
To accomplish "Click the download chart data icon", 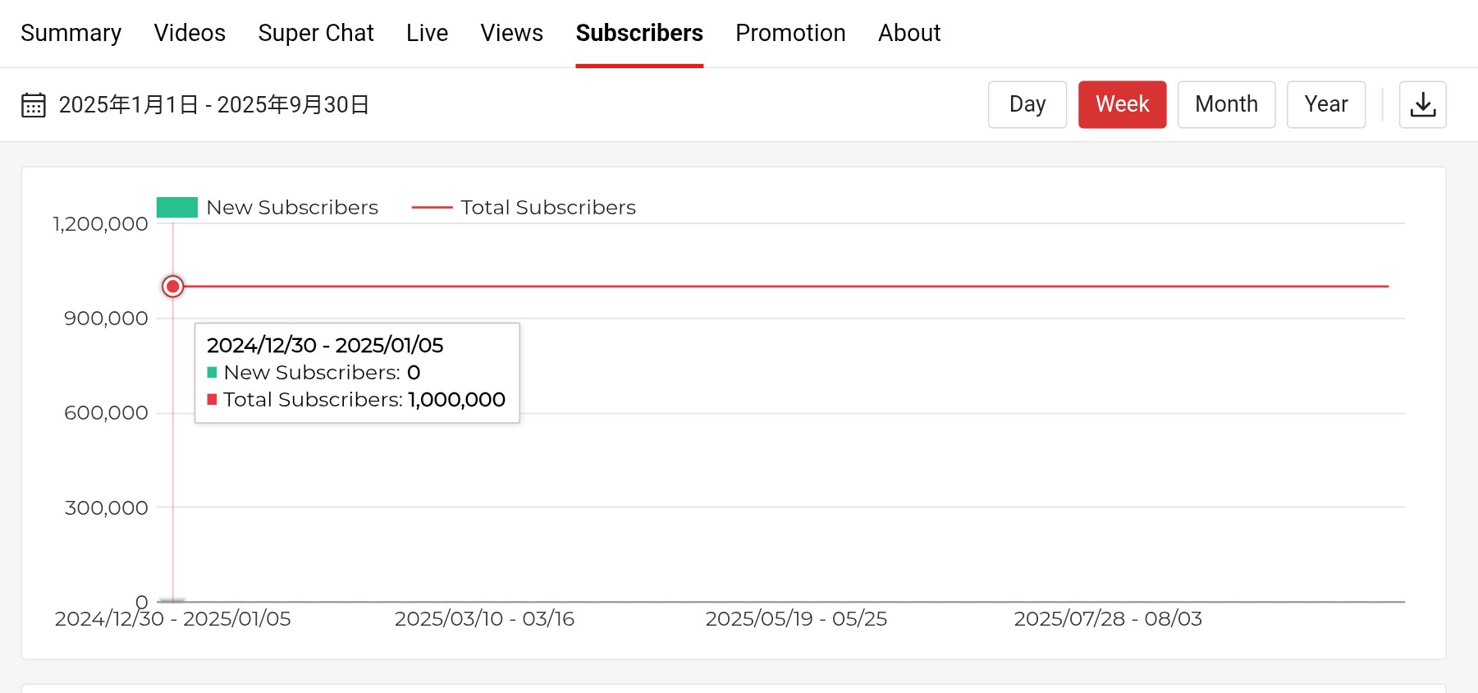I will [x=1422, y=105].
